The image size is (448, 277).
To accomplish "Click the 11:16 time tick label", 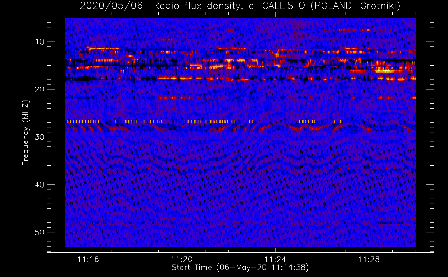I will coord(88,260).
